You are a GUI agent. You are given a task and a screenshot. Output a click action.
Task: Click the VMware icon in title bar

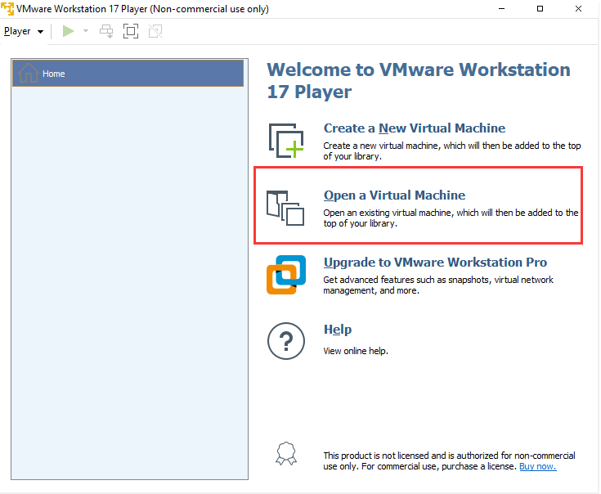point(7,8)
